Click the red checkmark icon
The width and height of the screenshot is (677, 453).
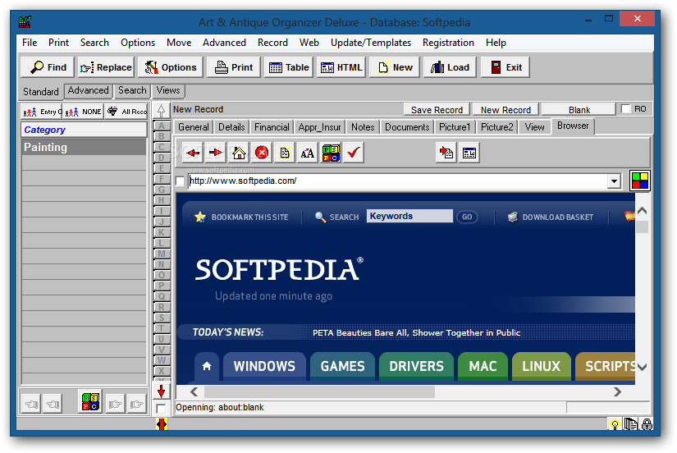[354, 153]
